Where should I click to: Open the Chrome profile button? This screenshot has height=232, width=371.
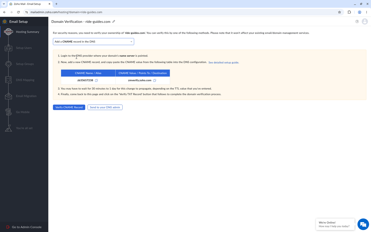(359, 12)
